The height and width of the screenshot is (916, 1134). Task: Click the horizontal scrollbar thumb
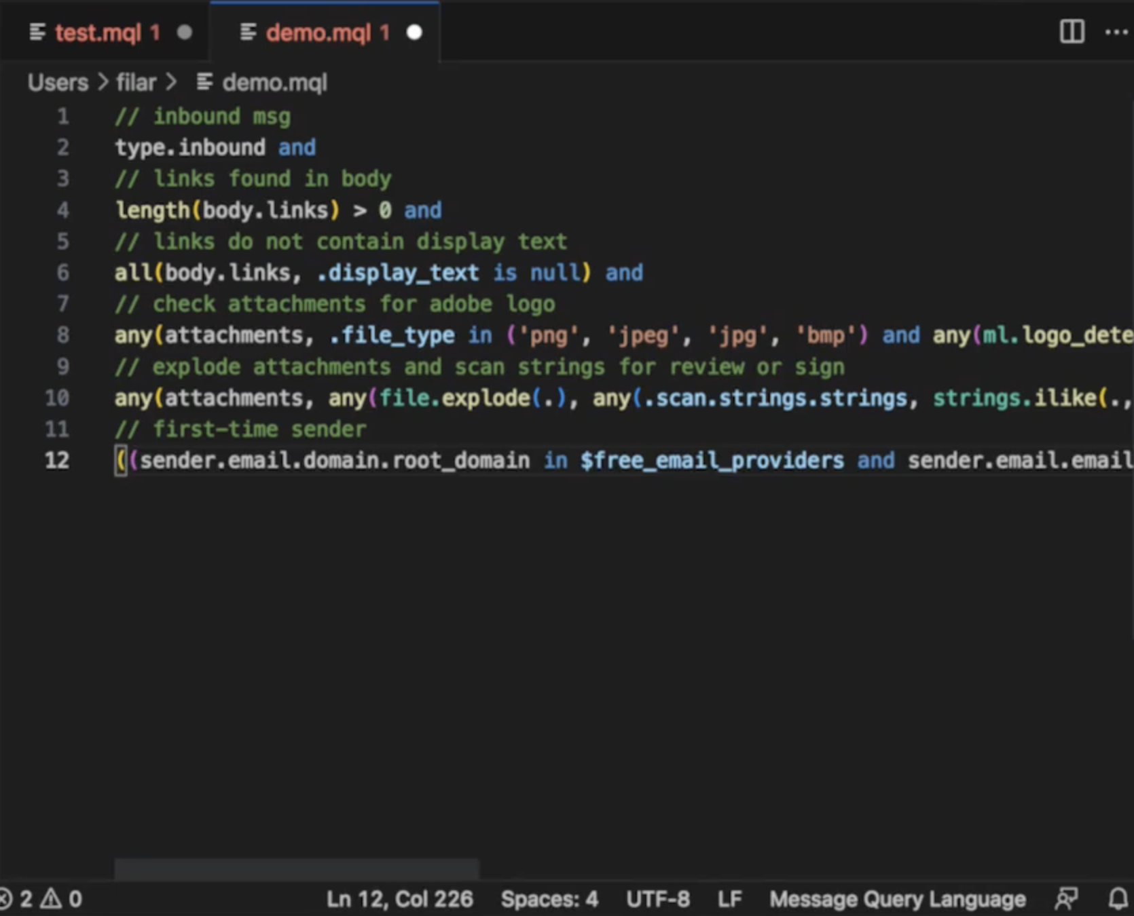[x=297, y=869]
